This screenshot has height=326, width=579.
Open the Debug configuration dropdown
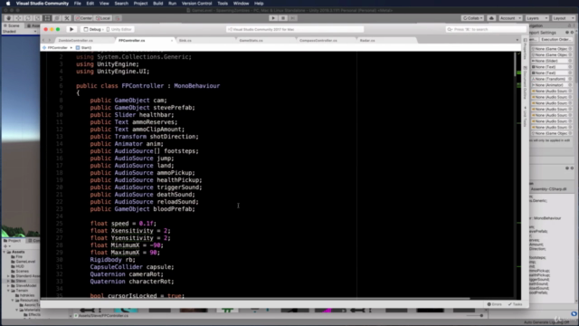click(92, 29)
